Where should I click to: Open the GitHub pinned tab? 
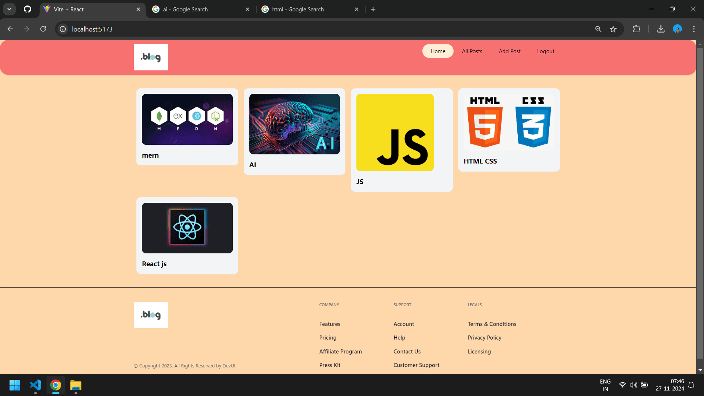click(27, 9)
